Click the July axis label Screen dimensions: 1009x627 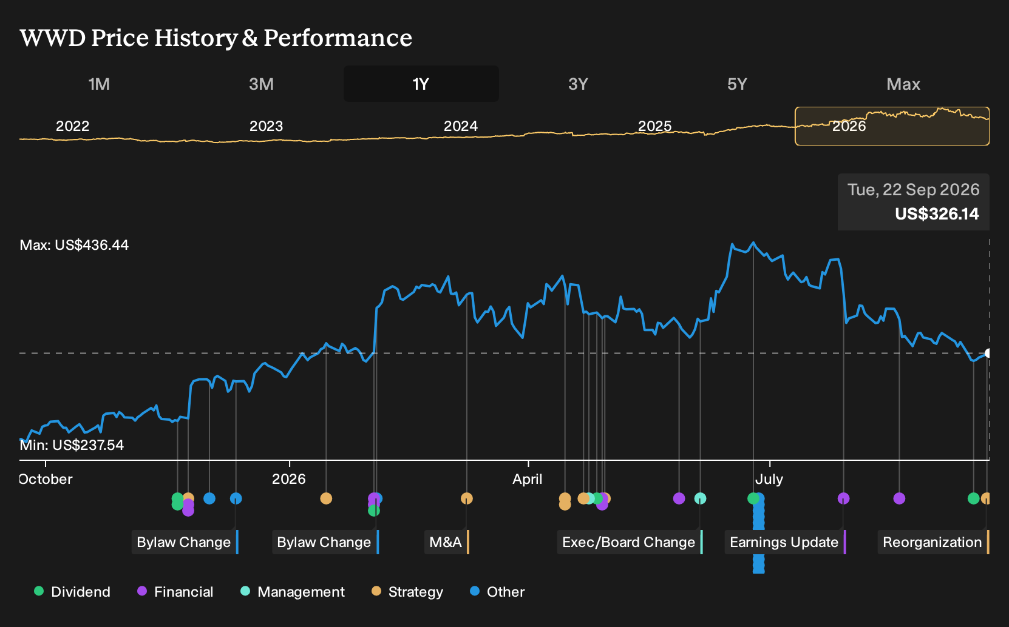[769, 479]
